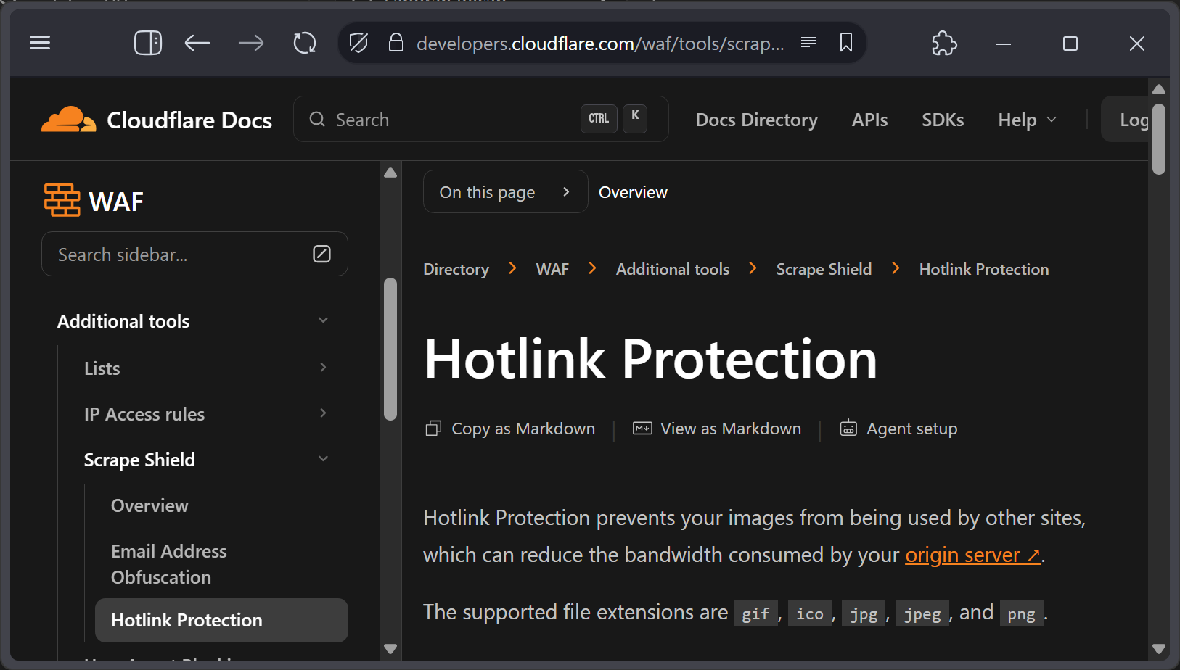
Task: Open the shields icon in address bar
Action: (x=358, y=43)
